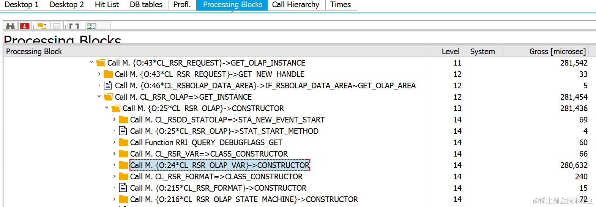Select row {O:216*CL_RSR_OLAP_STATE_MACHINE}->CONSTRUCTOR
596x207 pixels.
click(244, 199)
